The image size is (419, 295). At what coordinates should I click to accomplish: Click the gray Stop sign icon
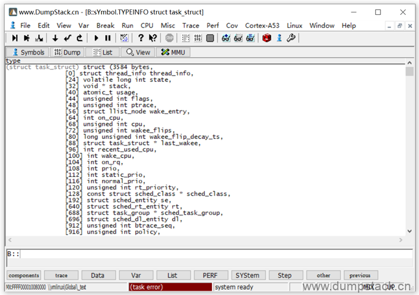coord(169,38)
